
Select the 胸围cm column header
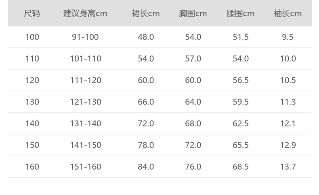193,13
